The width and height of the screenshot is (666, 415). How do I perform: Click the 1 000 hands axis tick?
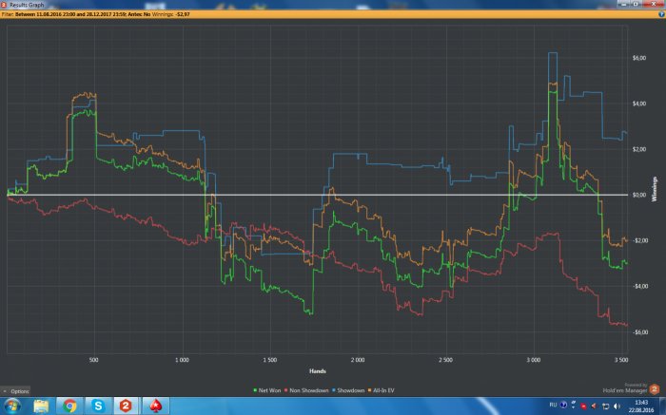tap(182, 360)
